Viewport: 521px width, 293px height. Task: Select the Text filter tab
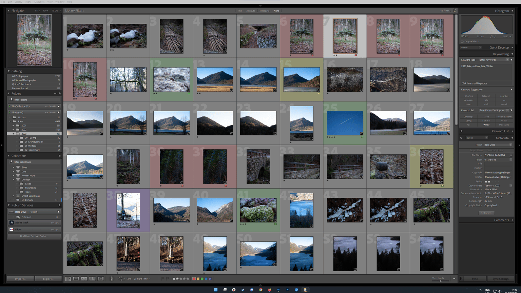[239, 11]
